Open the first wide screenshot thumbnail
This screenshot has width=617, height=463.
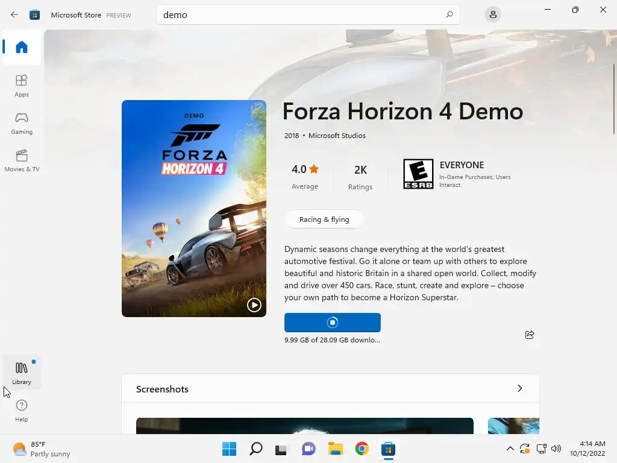coord(304,426)
